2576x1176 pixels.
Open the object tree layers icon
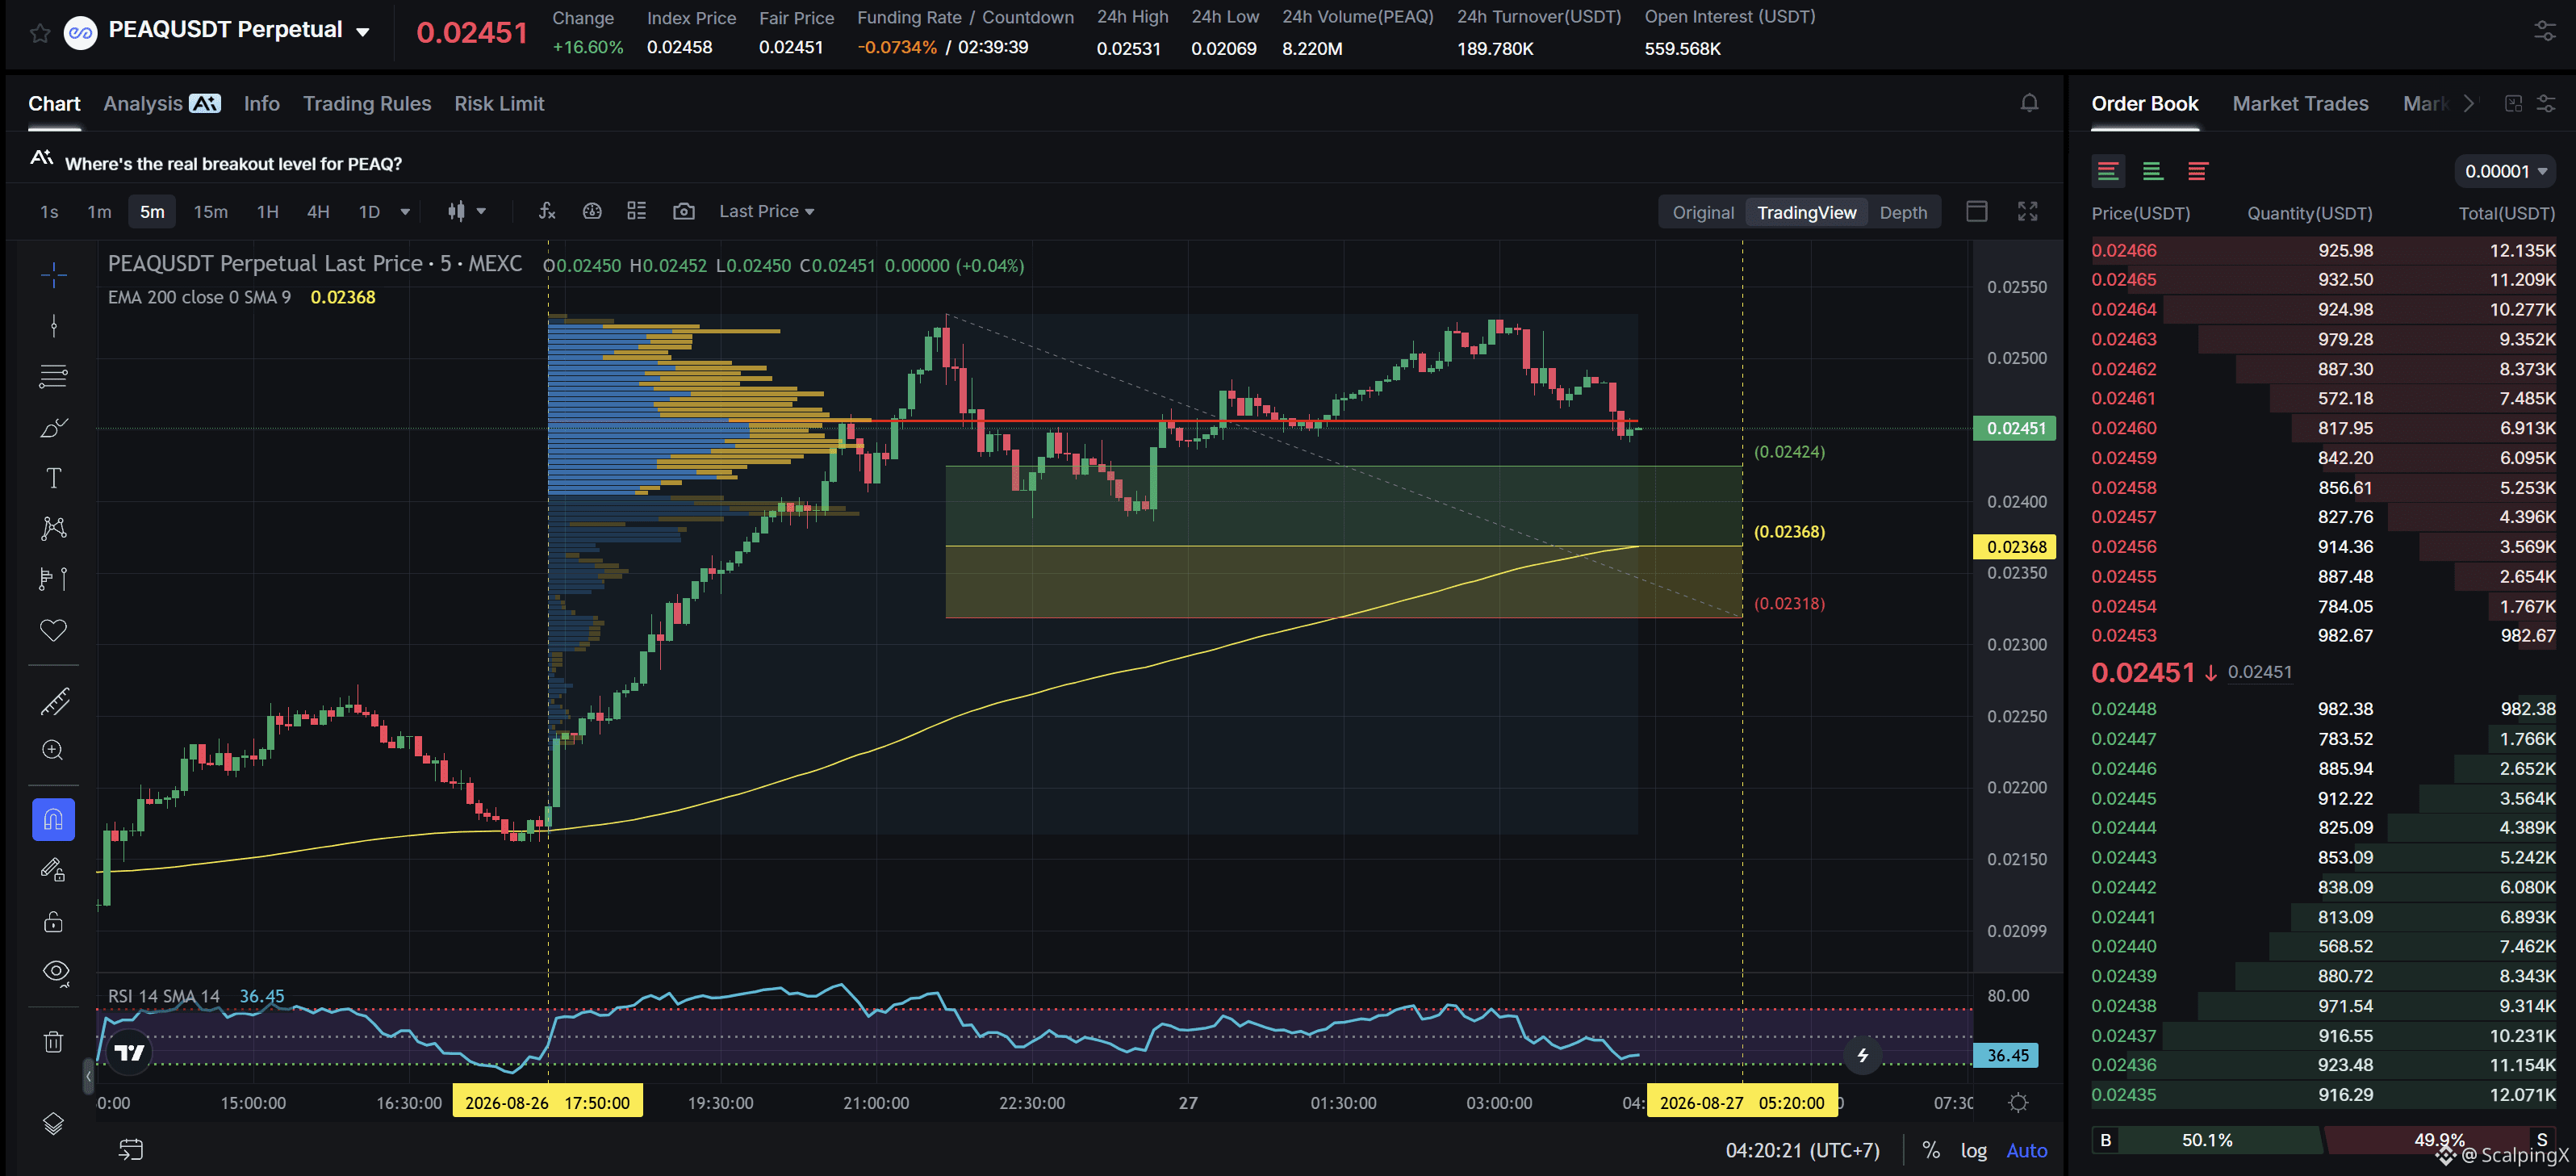pos(54,1124)
